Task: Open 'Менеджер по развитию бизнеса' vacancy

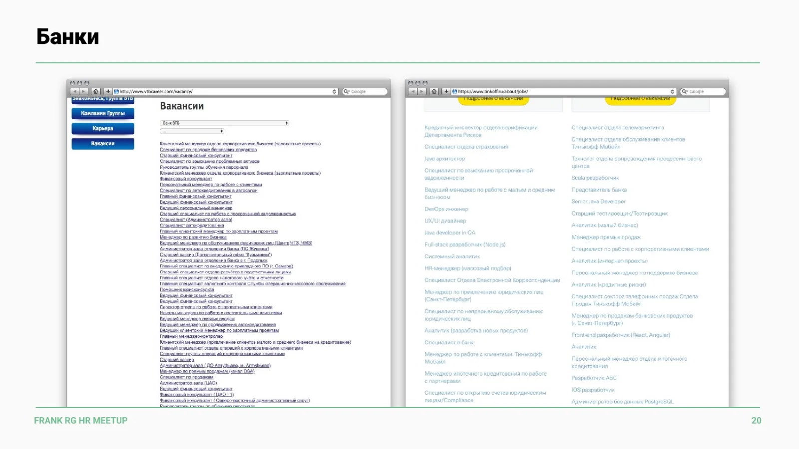Action: 193,237
